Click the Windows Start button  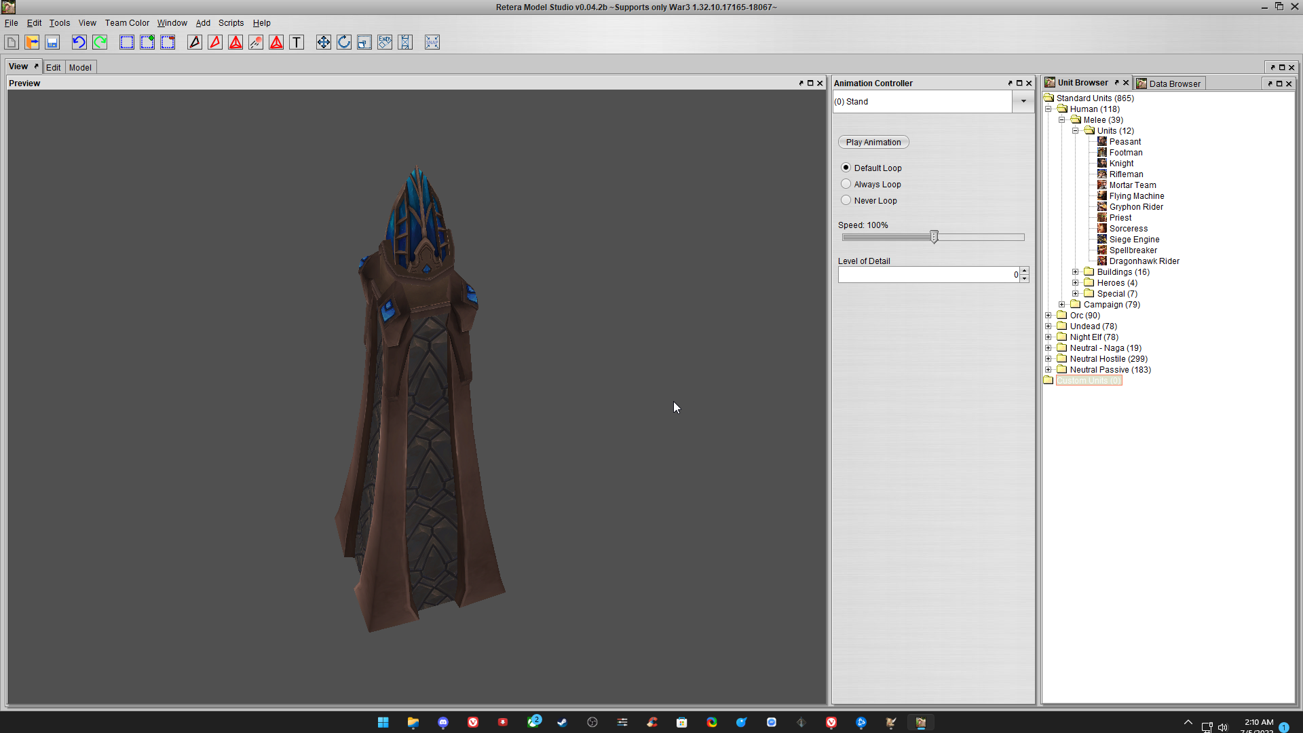click(383, 722)
